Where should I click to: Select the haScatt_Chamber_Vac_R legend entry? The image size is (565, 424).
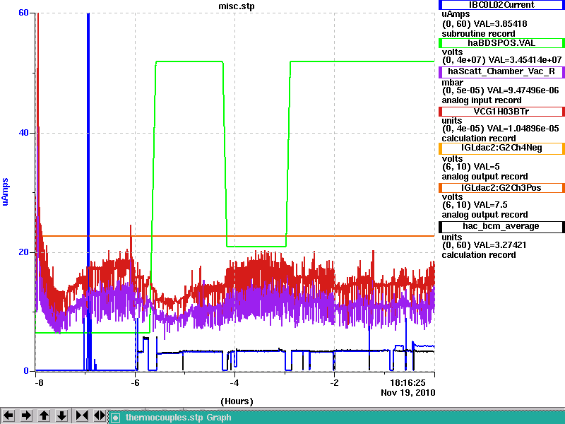point(501,72)
